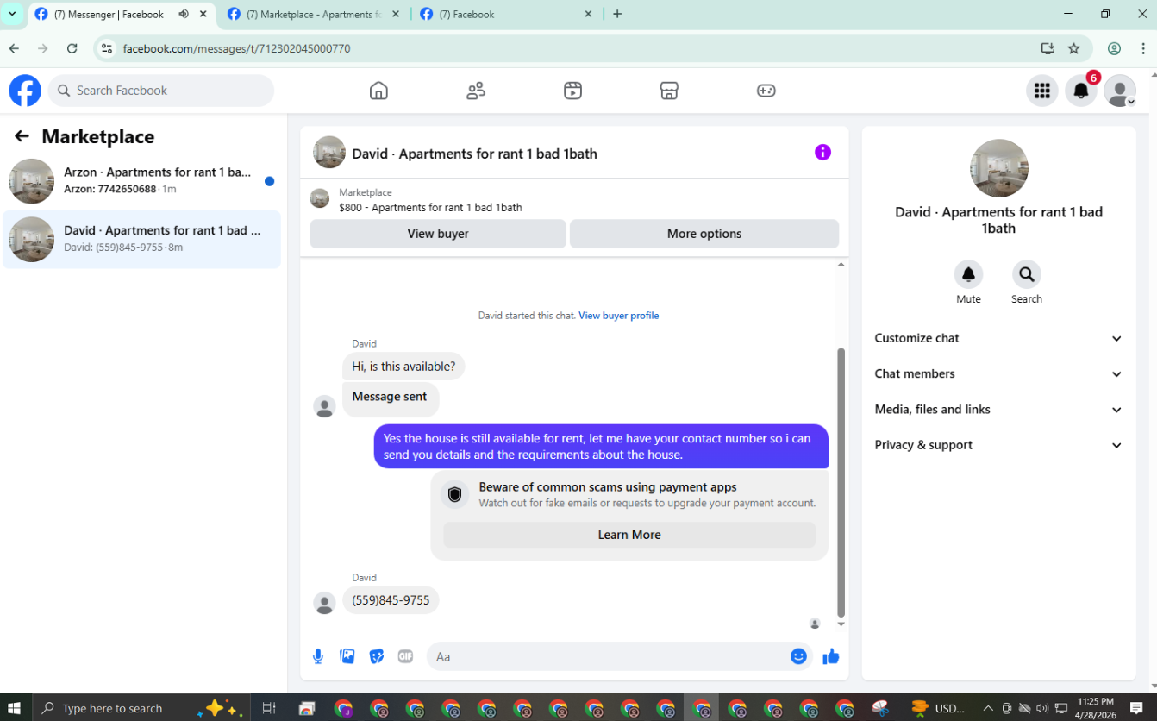Screen dimensions: 1157x721
Task: Open Windows Task View icon
Action: coord(269,708)
